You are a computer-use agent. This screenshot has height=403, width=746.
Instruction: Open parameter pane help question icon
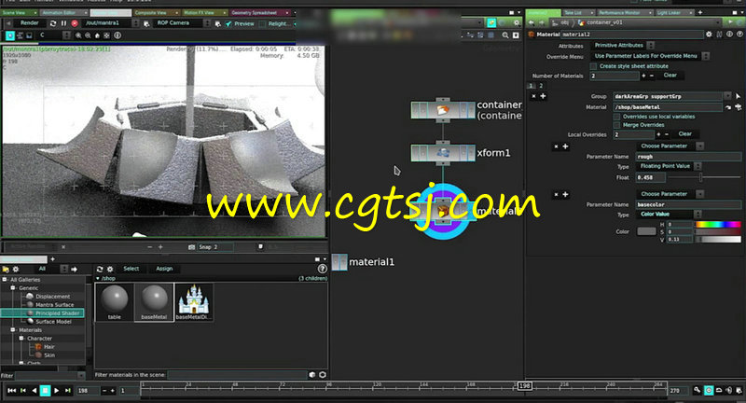point(739,35)
